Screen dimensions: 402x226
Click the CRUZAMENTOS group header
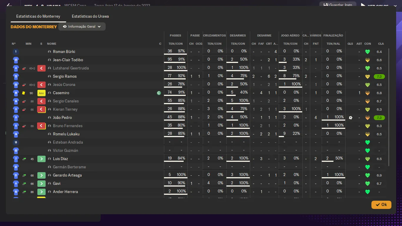215,36
